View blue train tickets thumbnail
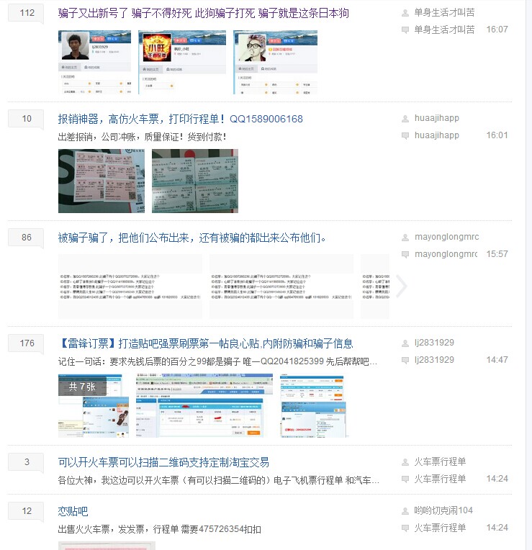Screen dimensions: 532x550 (x=195, y=181)
